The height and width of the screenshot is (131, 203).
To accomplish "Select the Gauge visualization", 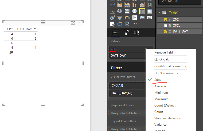I will 127,17.
